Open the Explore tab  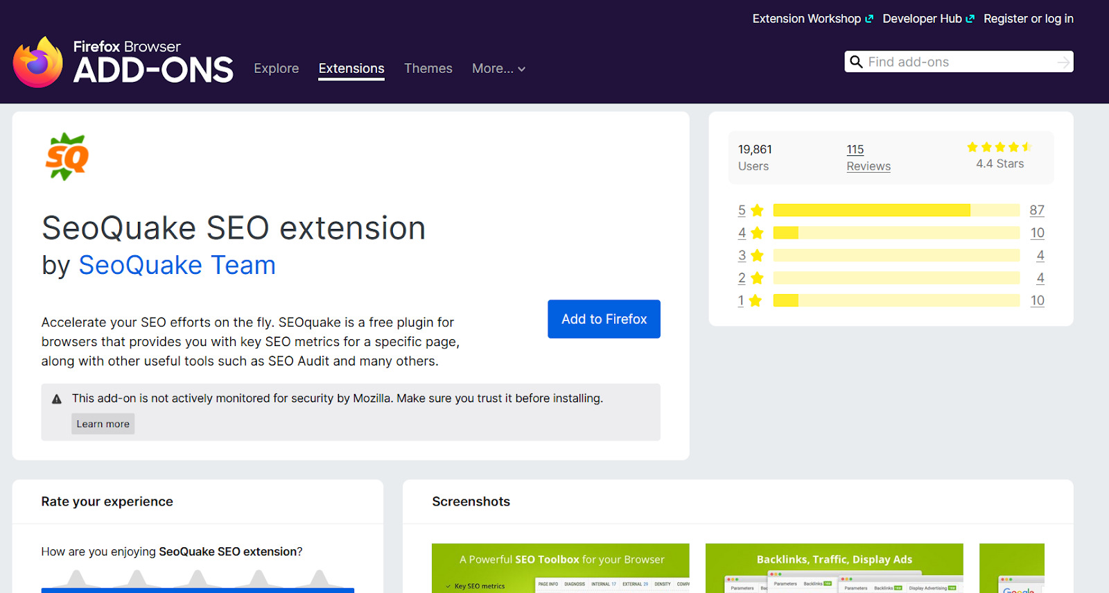click(x=277, y=69)
